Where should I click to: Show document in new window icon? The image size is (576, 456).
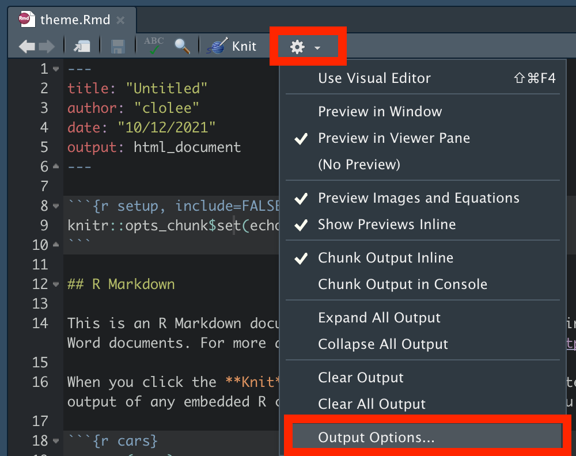[82, 47]
